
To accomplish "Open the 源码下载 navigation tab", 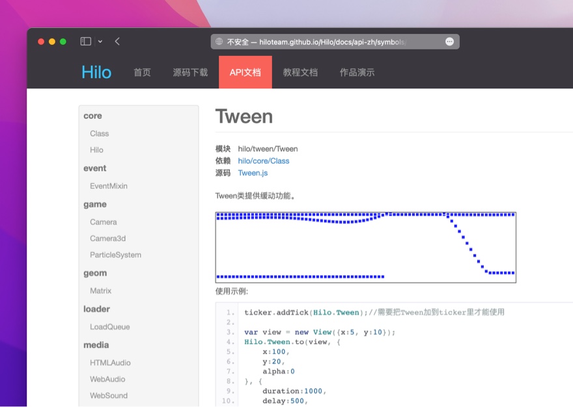I will pos(190,72).
